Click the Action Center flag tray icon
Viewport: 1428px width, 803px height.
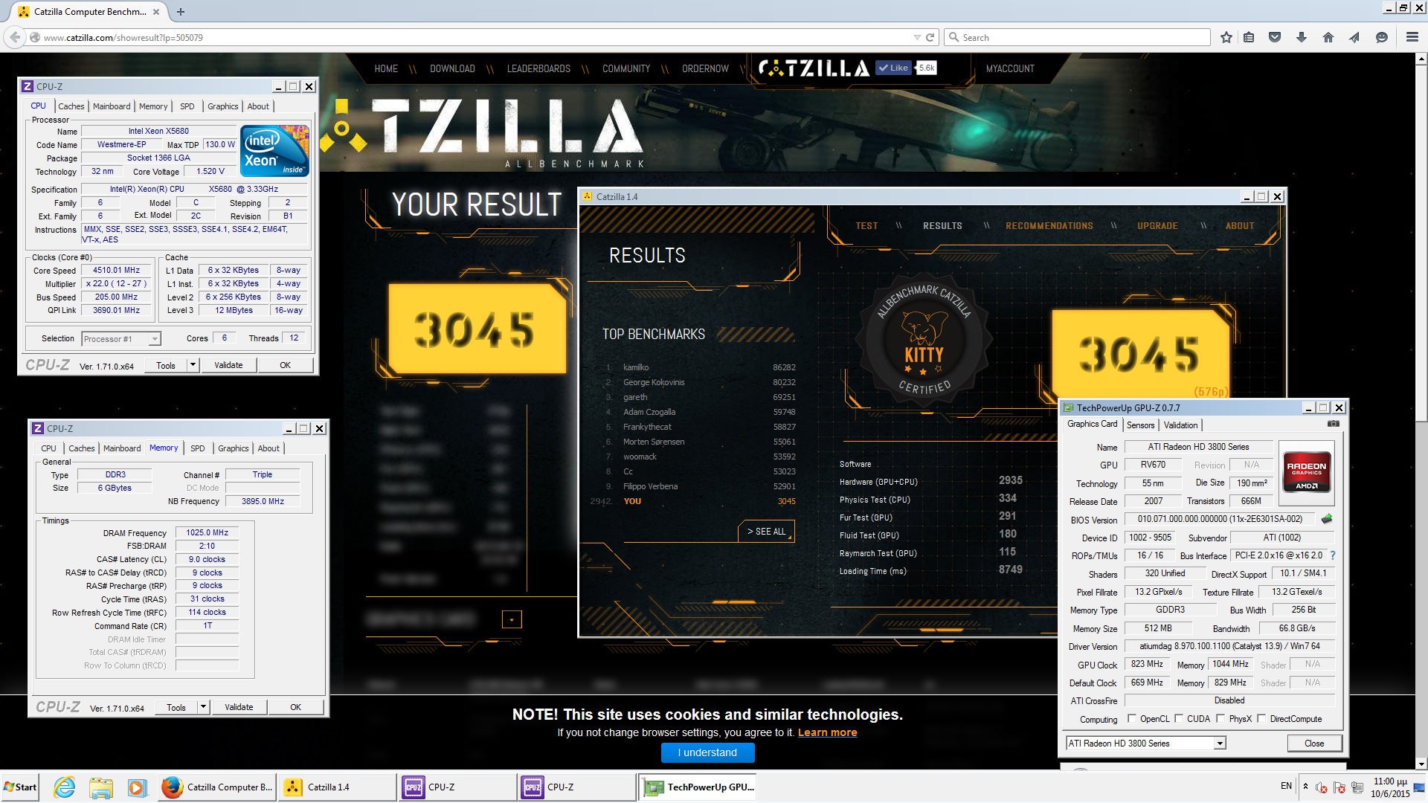point(1339,787)
